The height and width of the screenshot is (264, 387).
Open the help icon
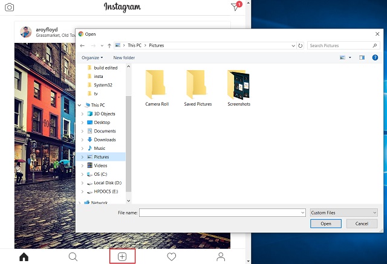pos(375,57)
